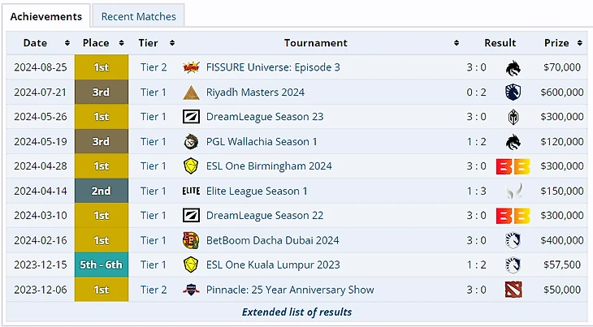This screenshot has height=327, width=593.
Task: Click the Dota 2 logo in the Pinnacle row
Action: 513,290
